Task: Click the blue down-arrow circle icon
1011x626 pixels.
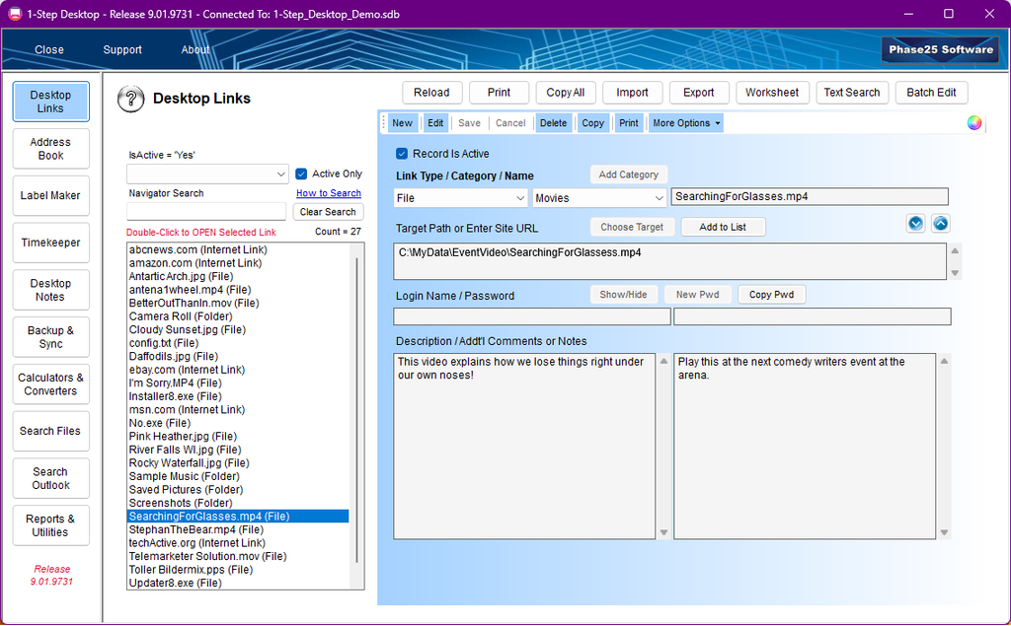Action: pos(915,224)
